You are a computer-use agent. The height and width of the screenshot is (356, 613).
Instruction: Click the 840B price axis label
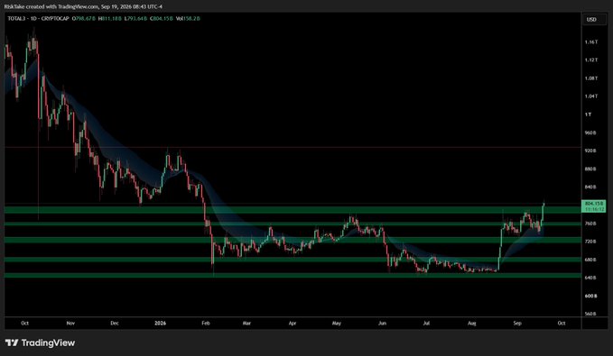pyautogui.click(x=590, y=187)
